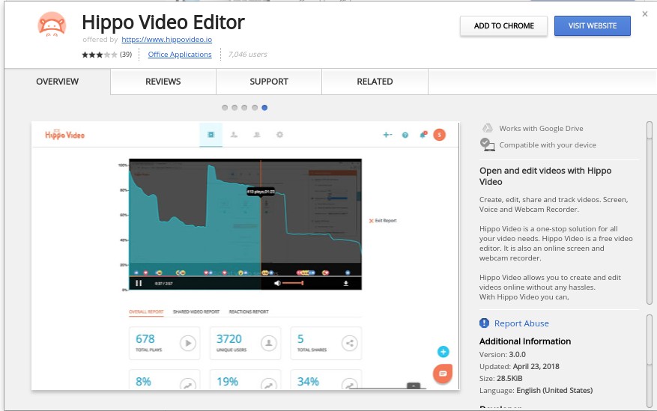Click the Report Abuse link

521,323
